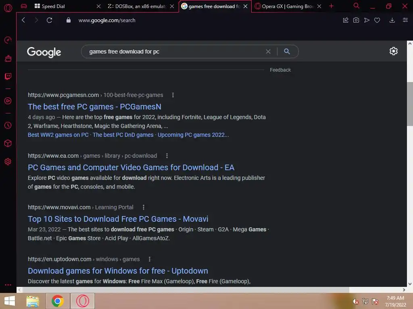Open File Explorer from taskbar
Screen dimensions: 413x309
click(x=33, y=301)
